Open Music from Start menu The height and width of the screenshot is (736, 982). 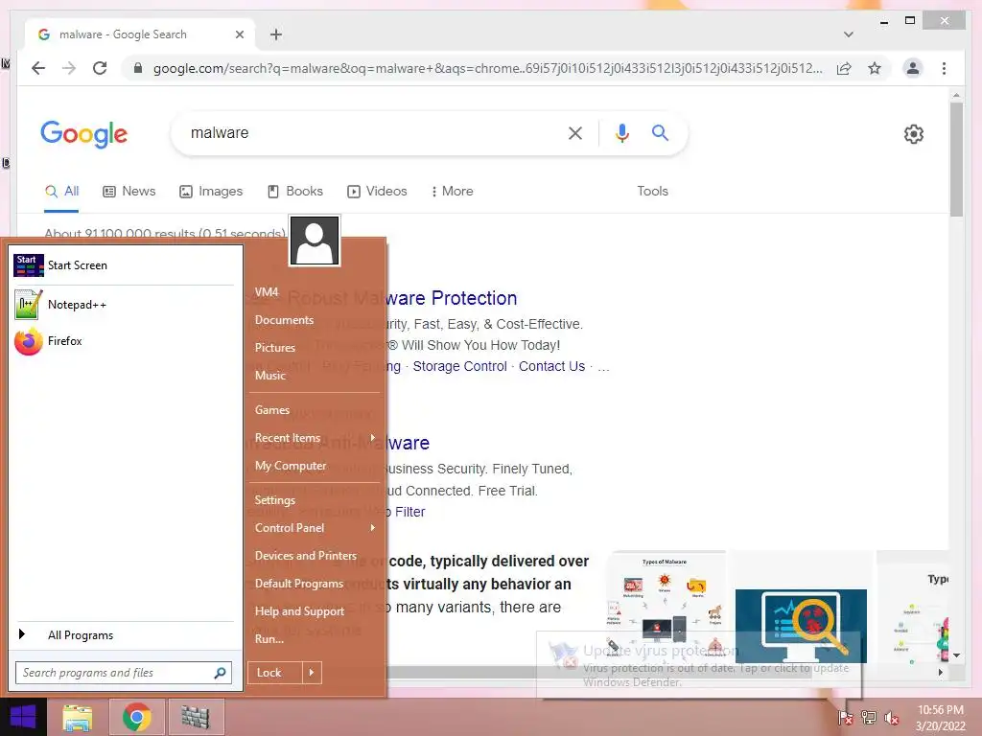pyautogui.click(x=269, y=376)
